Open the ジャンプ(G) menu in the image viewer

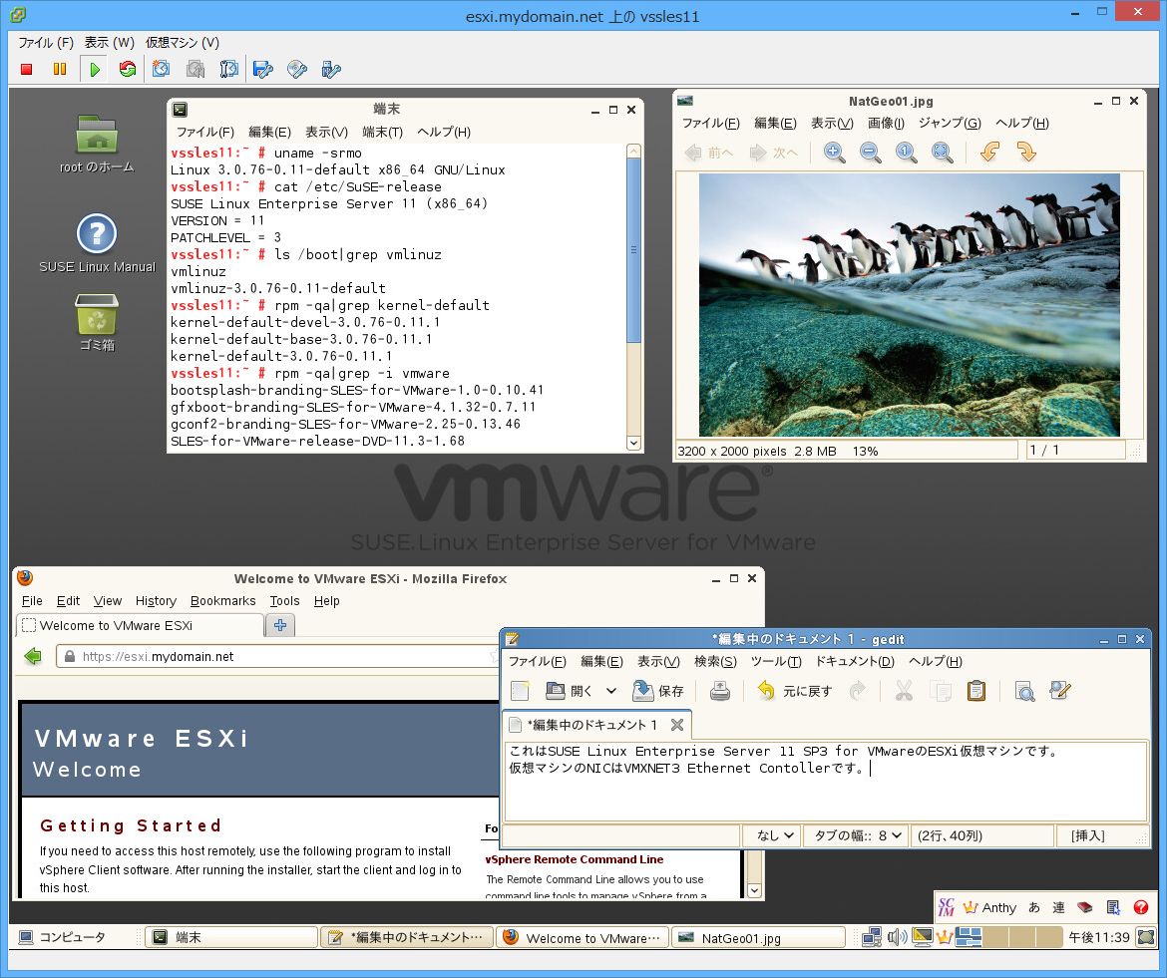[950, 123]
